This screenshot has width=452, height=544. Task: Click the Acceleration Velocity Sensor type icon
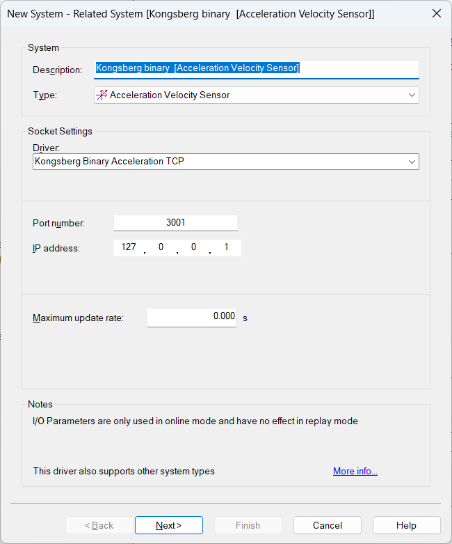click(102, 95)
